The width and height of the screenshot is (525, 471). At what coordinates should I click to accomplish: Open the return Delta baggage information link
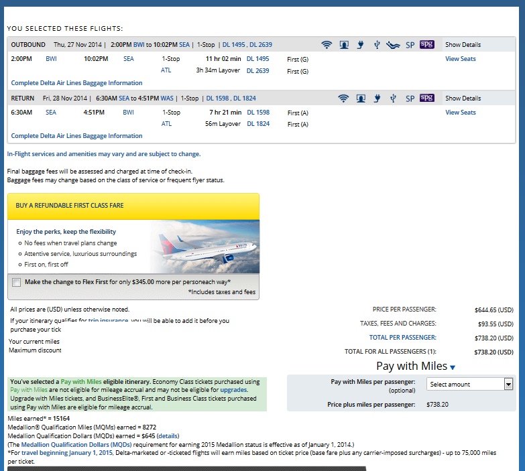coord(76,136)
